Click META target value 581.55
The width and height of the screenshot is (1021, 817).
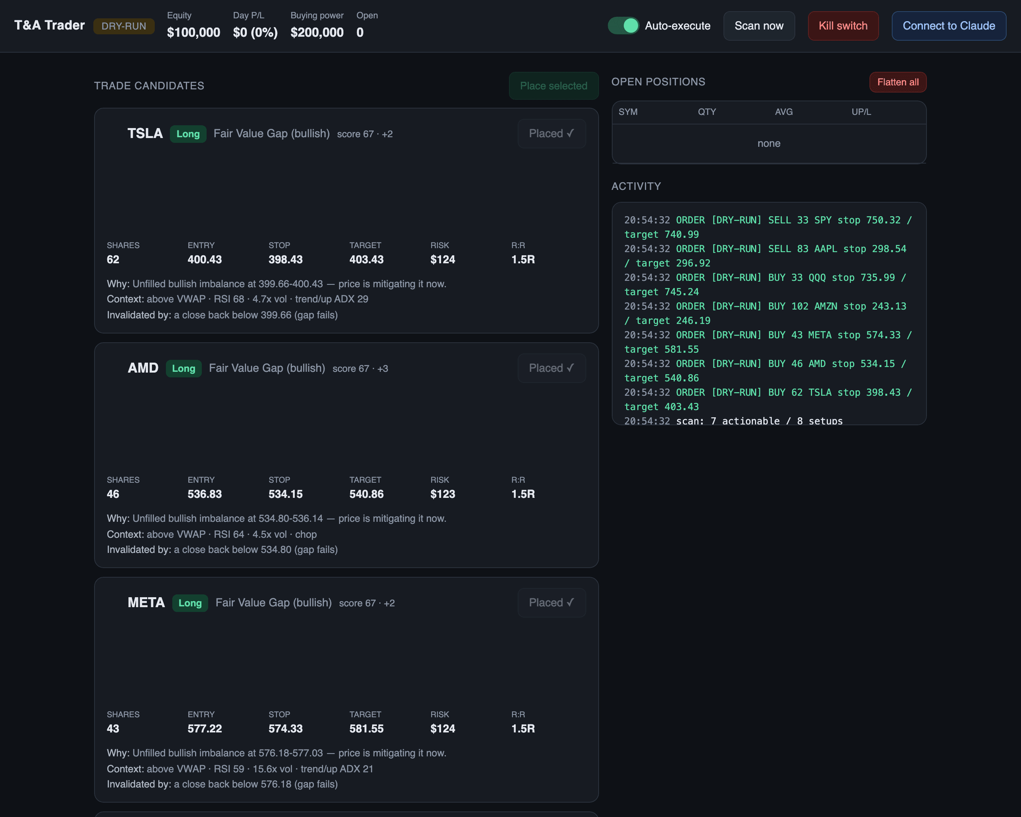(x=367, y=728)
